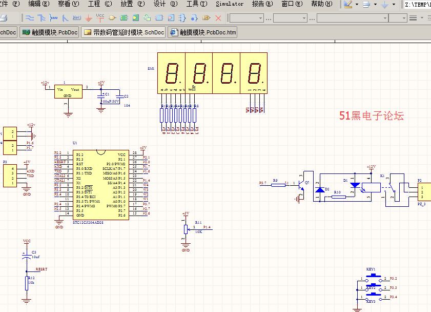Choose the GND power port tool
Image resolution: width=431 pixels, height=312 pixels.
click(89, 18)
